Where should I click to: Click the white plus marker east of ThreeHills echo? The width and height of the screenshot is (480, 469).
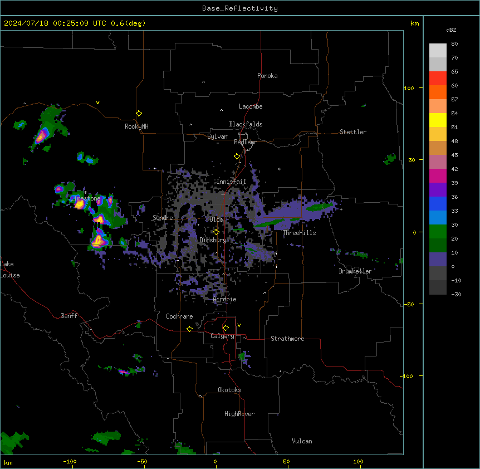(x=341, y=209)
